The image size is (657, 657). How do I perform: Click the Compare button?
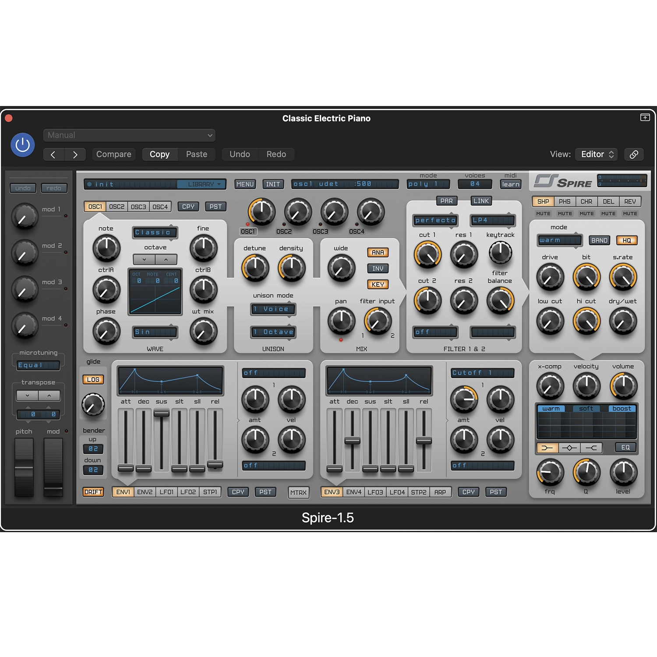(113, 154)
